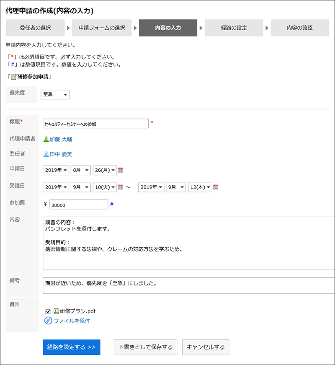This screenshot has width=335, height=365.
Task: Click the キャンセルする button
Action: [x=206, y=347]
